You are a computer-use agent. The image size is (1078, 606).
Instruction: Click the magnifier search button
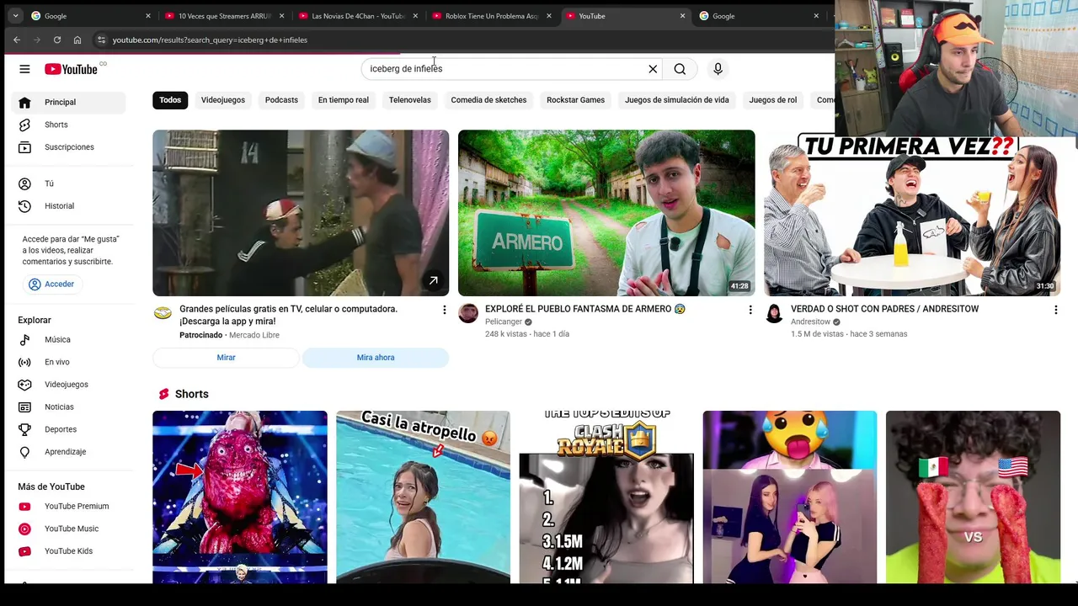pos(680,69)
